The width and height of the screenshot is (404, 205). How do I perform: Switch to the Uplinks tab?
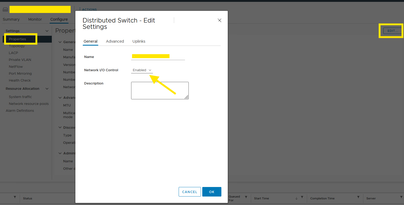click(139, 41)
